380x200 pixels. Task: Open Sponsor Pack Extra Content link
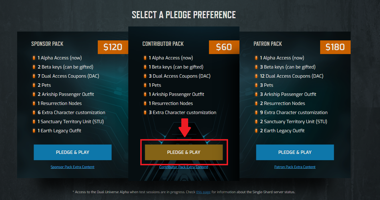click(x=72, y=167)
